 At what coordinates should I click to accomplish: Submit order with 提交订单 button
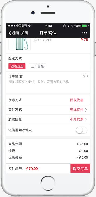click(80, 168)
